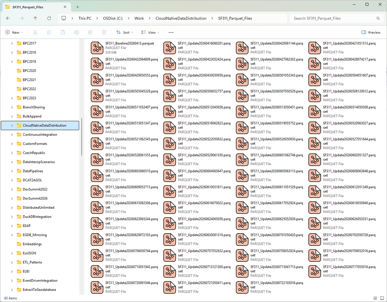This screenshot has height=302, width=387.
Task: Click the Paste clipboard icon
Action: pyautogui.click(x=63, y=32)
